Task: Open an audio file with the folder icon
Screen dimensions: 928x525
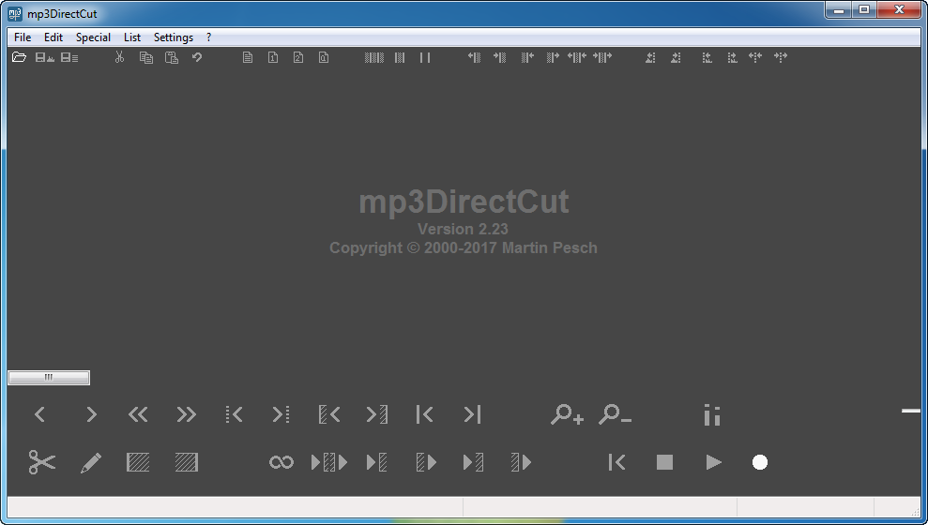Action: coord(19,57)
